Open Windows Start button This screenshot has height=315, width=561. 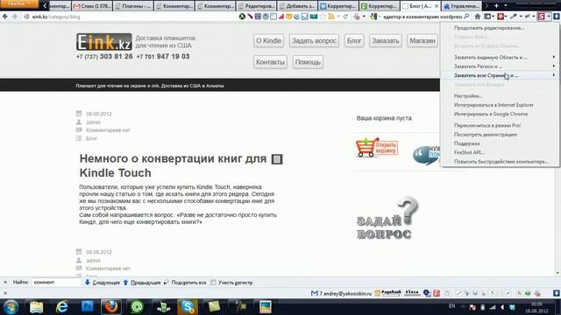pos(11,307)
